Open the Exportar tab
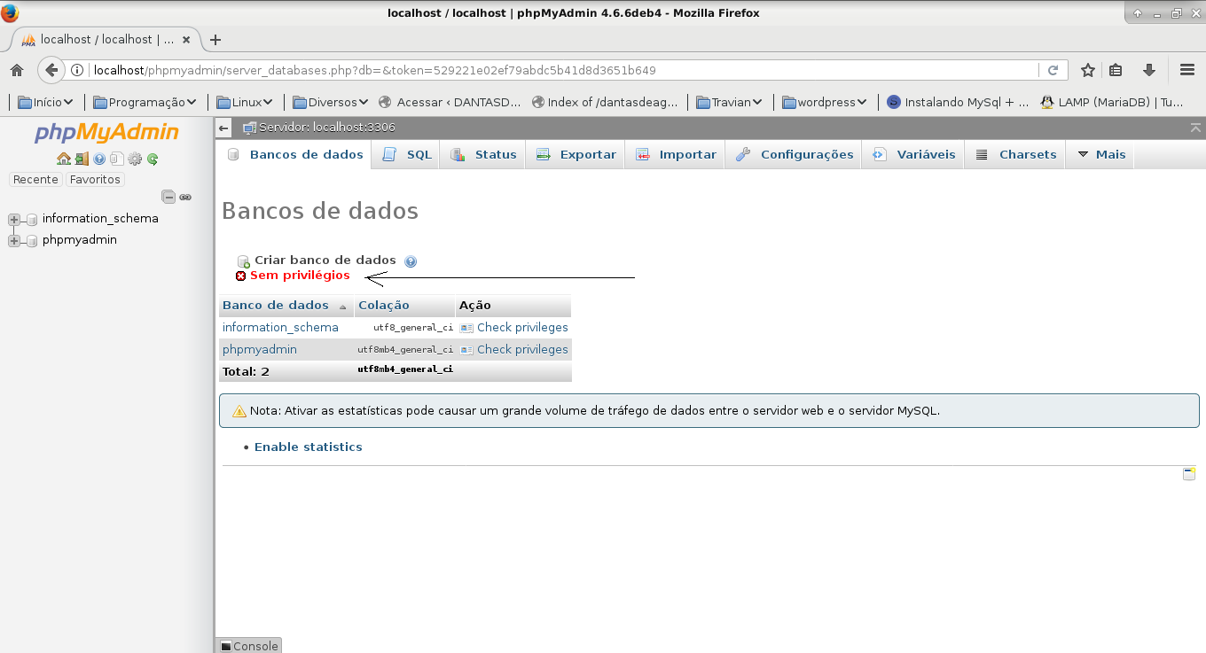1206x653 pixels. coord(576,154)
